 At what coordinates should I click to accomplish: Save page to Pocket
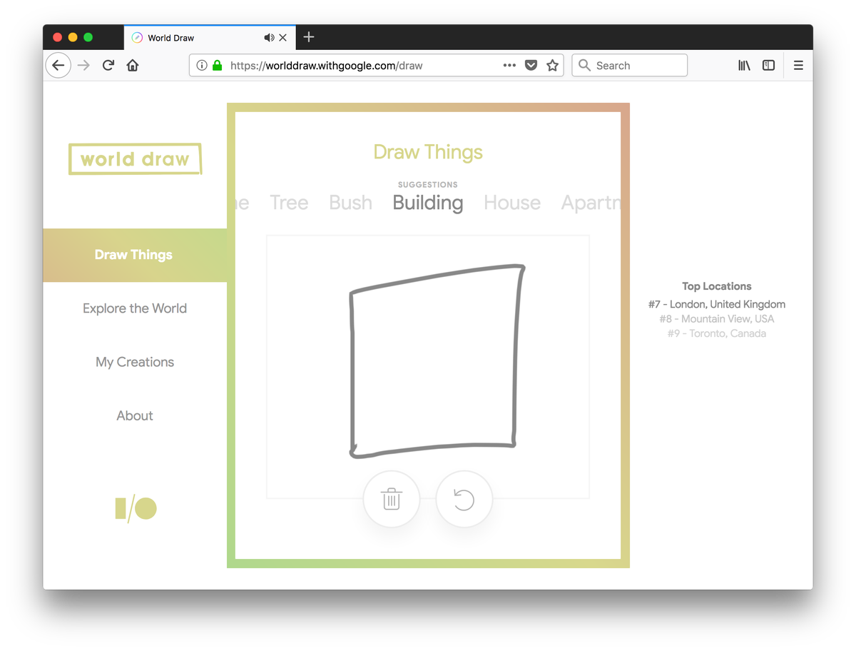[x=531, y=66]
